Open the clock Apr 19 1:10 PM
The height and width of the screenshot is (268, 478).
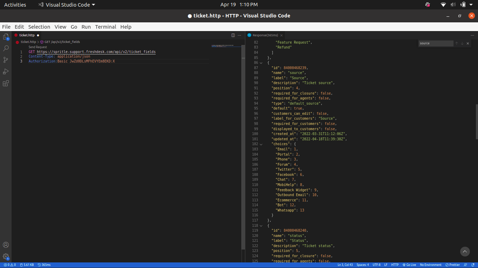[239, 5]
